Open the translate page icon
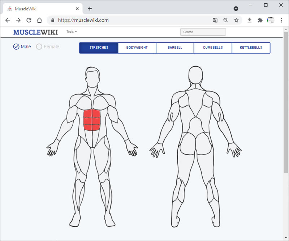 215,20
